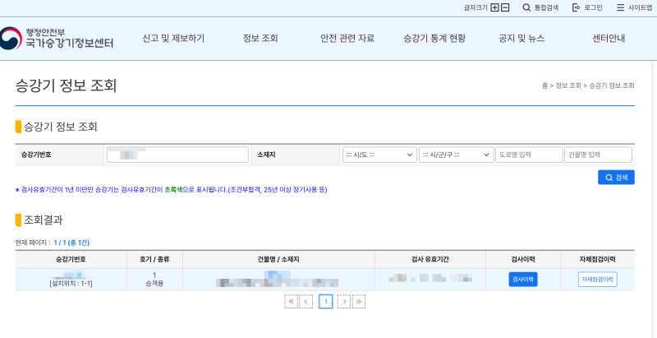Open 통합검색 integrated search
The height and width of the screenshot is (338, 657).
point(540,7)
